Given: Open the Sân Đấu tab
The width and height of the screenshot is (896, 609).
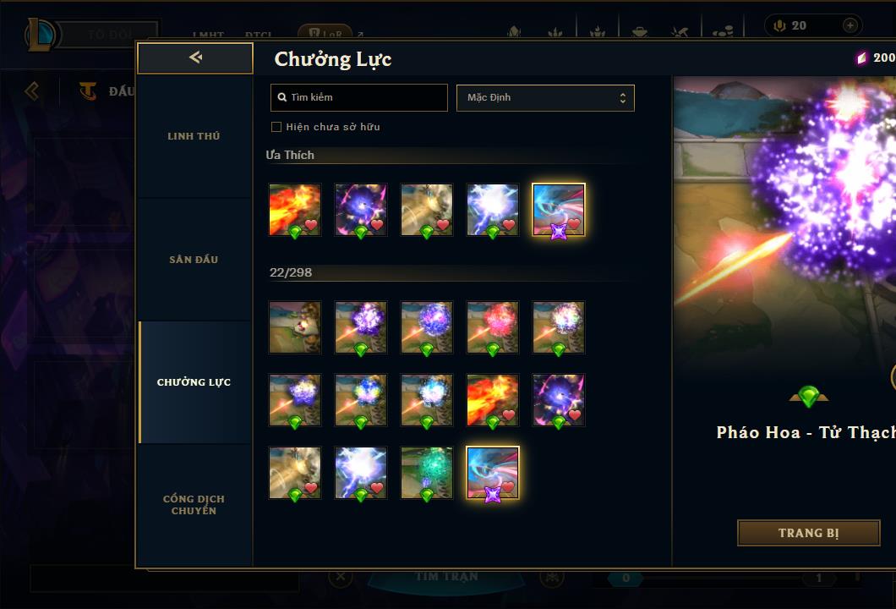Looking at the screenshot, I should pyautogui.click(x=194, y=260).
